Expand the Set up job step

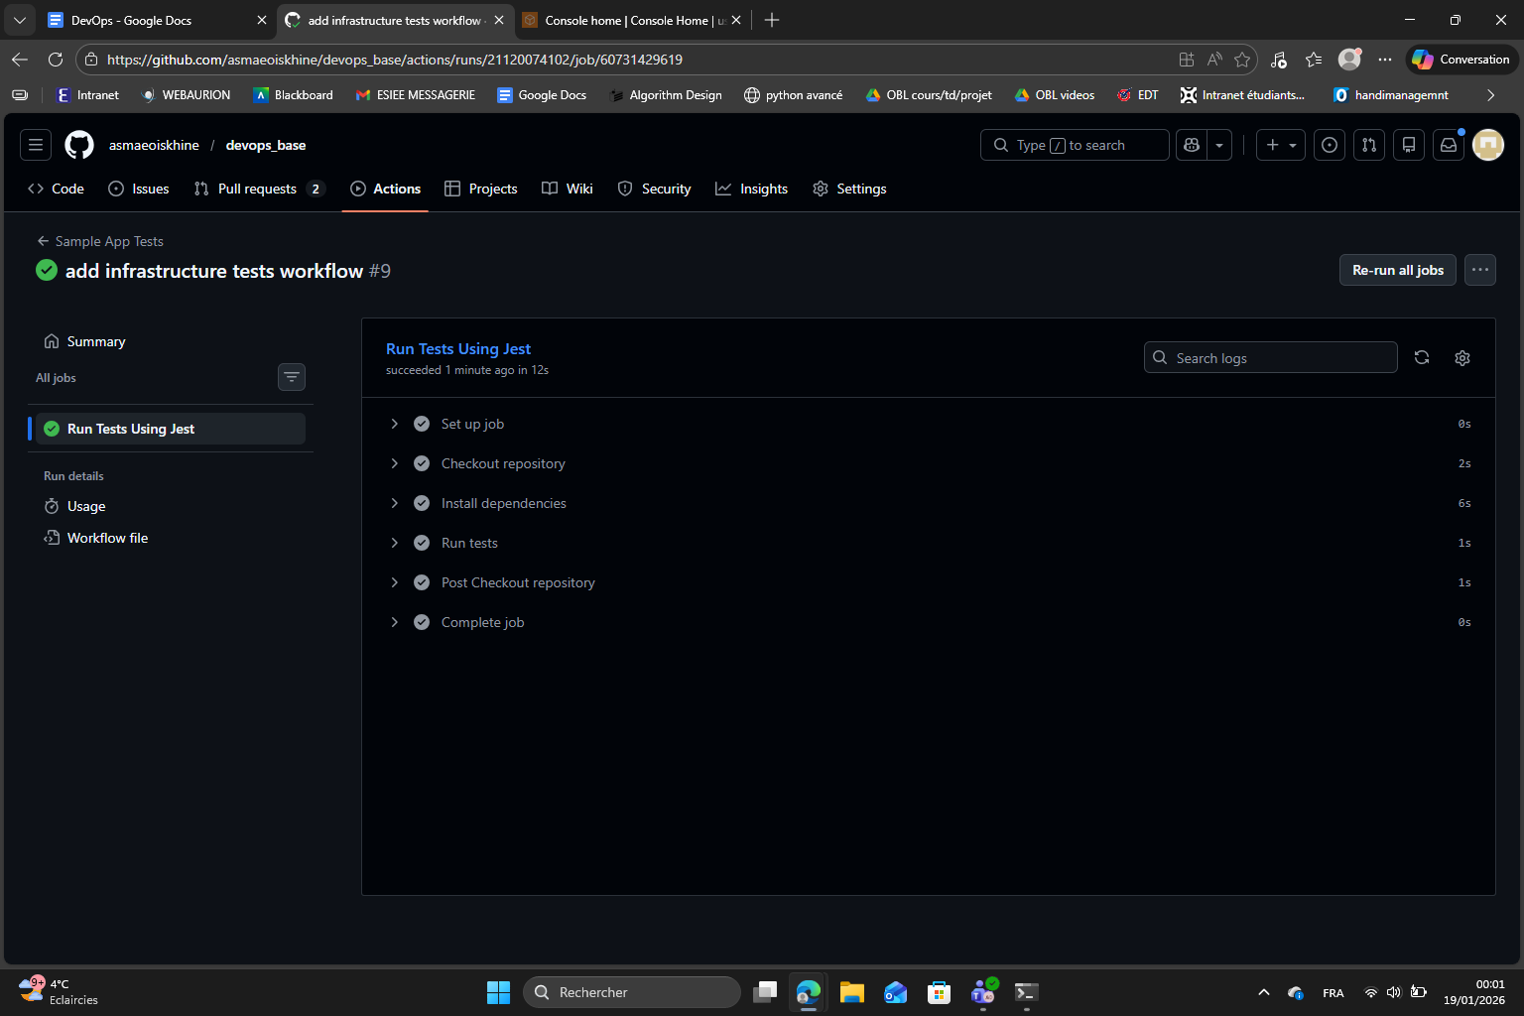click(395, 424)
